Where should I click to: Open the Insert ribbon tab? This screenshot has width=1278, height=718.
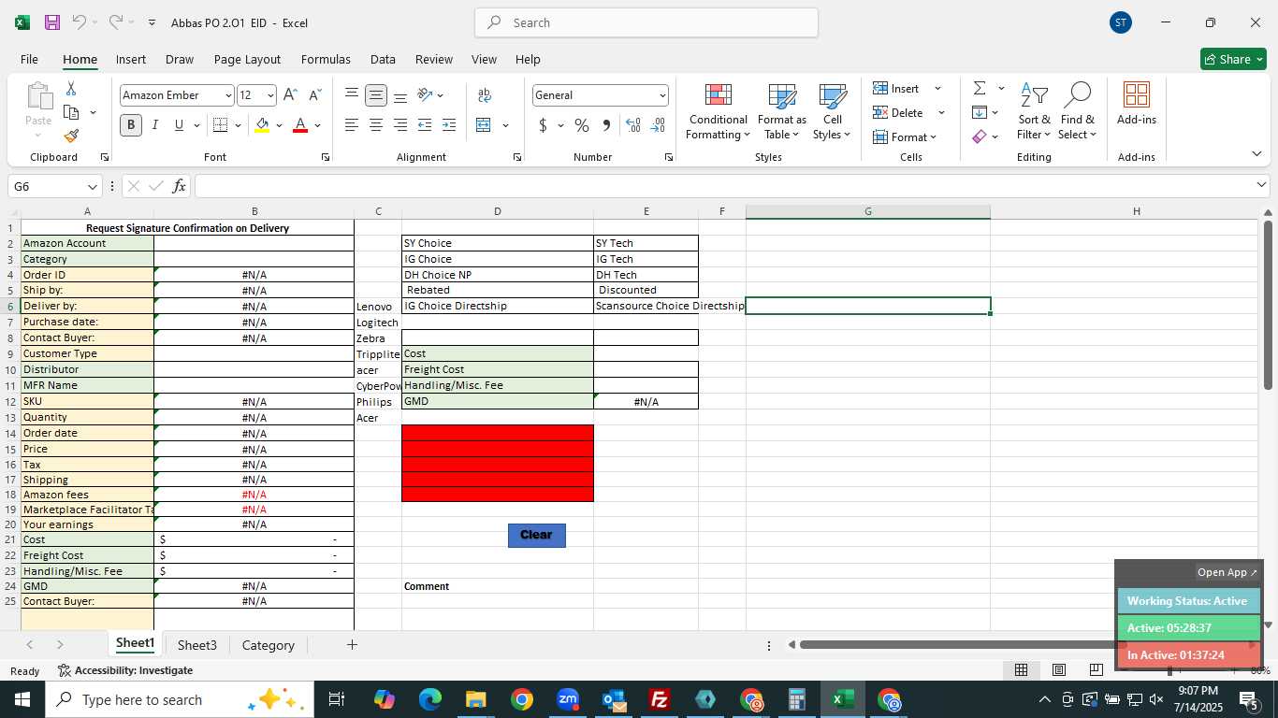pyautogui.click(x=131, y=59)
